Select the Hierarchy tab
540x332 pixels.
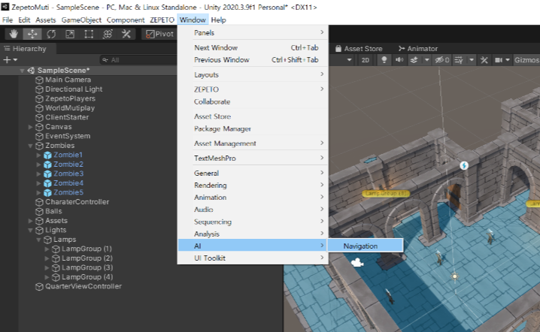tap(25, 49)
